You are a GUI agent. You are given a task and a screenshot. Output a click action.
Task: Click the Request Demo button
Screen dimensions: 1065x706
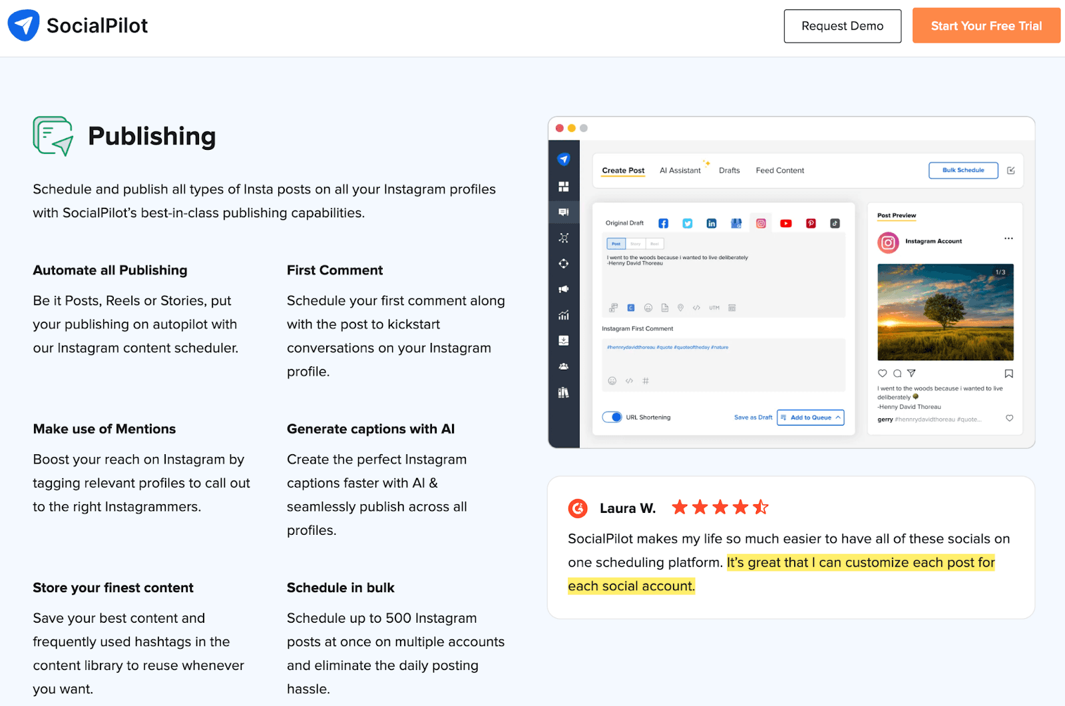click(x=843, y=26)
